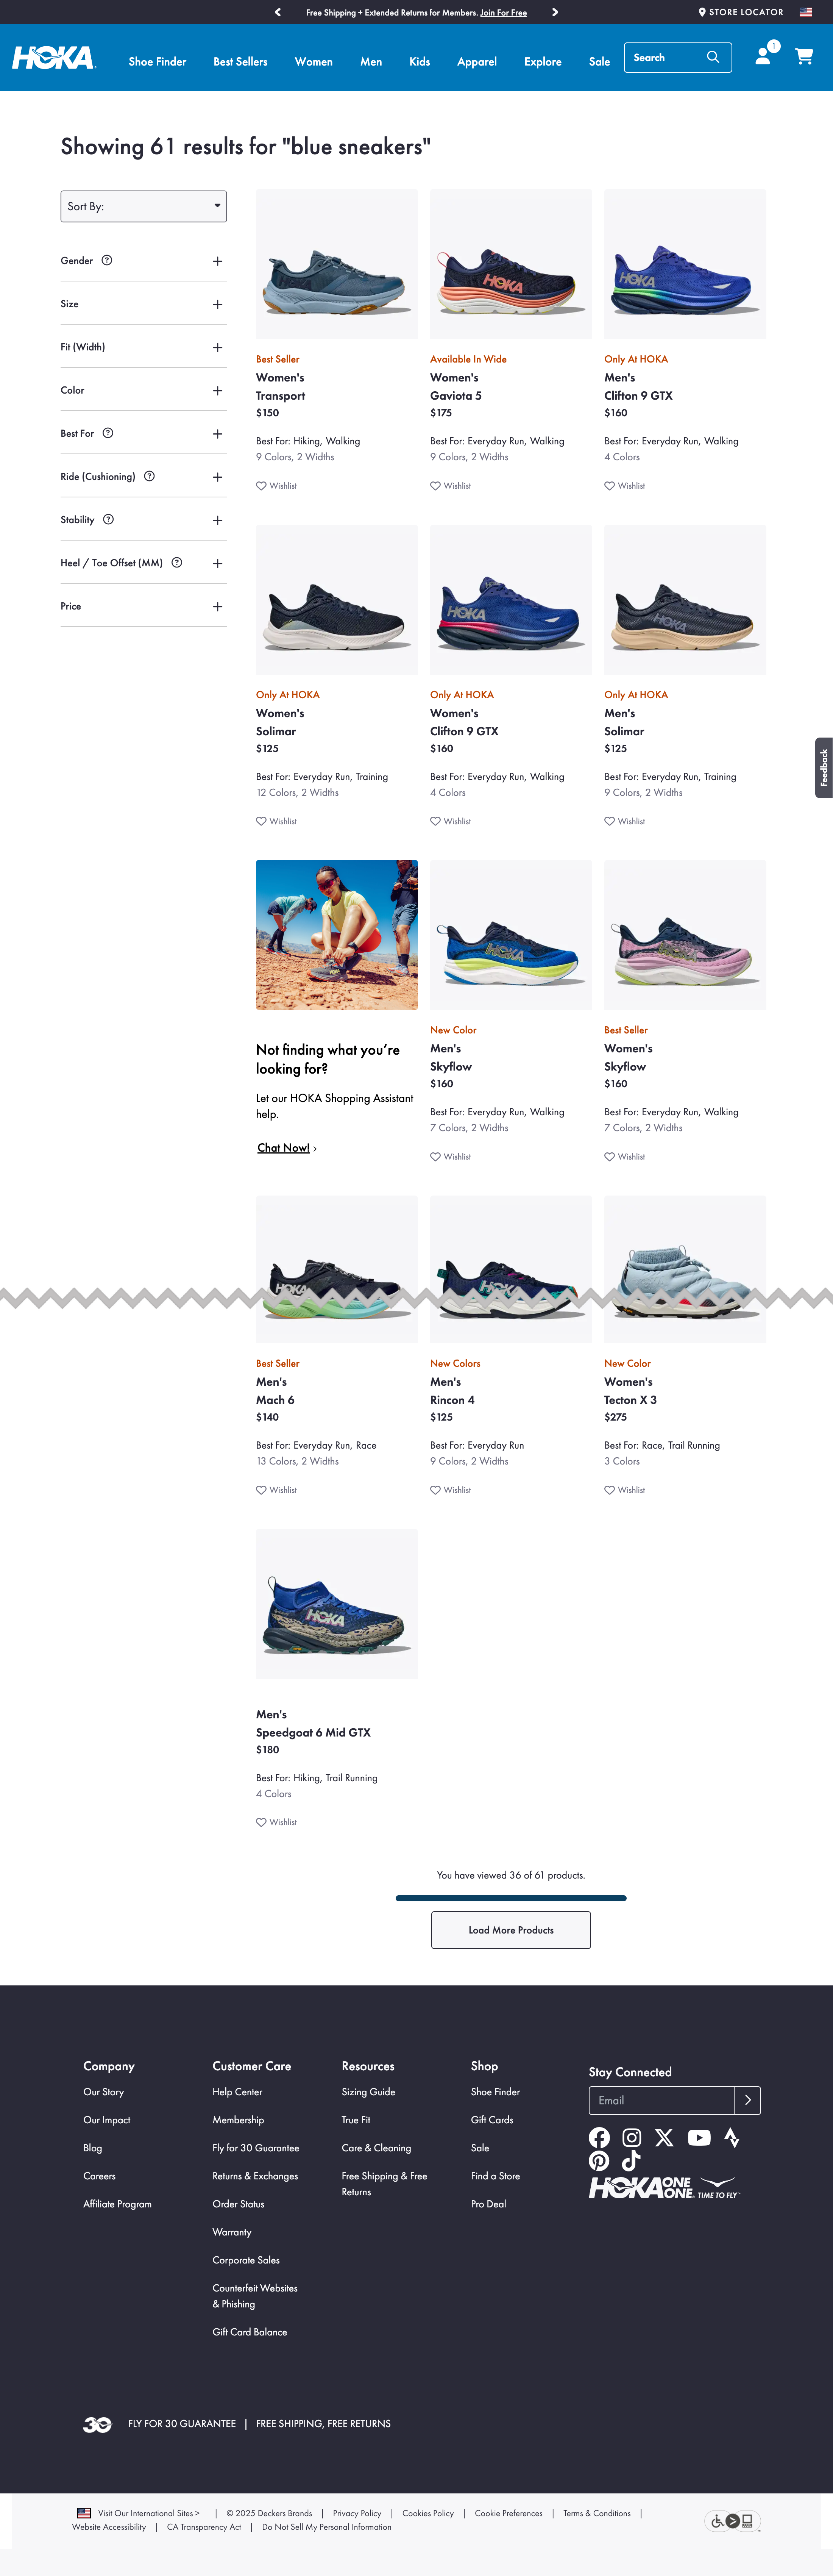Open the user account icon
Screen dimensions: 833x2576
763,56
